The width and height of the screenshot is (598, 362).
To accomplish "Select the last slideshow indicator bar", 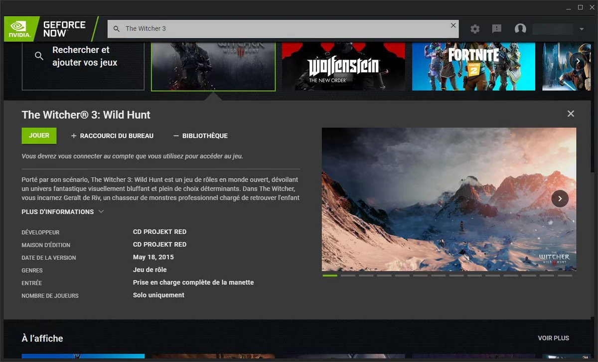I will pos(565,275).
